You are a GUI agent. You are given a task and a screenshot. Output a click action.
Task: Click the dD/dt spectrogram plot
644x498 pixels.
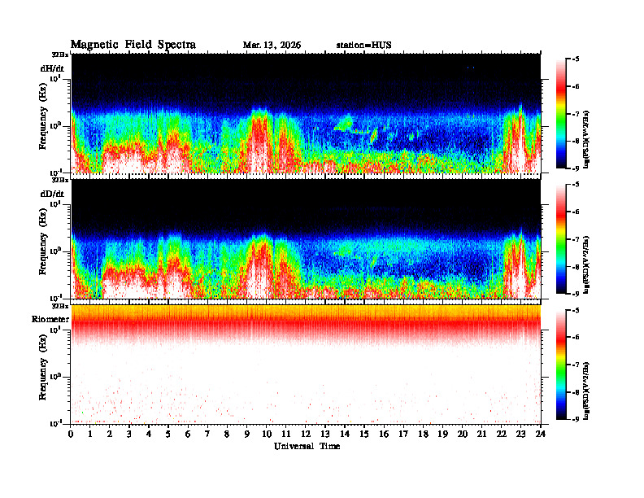pyautogui.click(x=306, y=238)
